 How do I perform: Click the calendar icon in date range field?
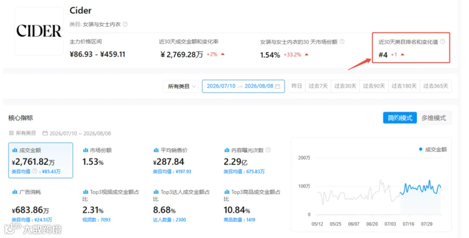278,86
